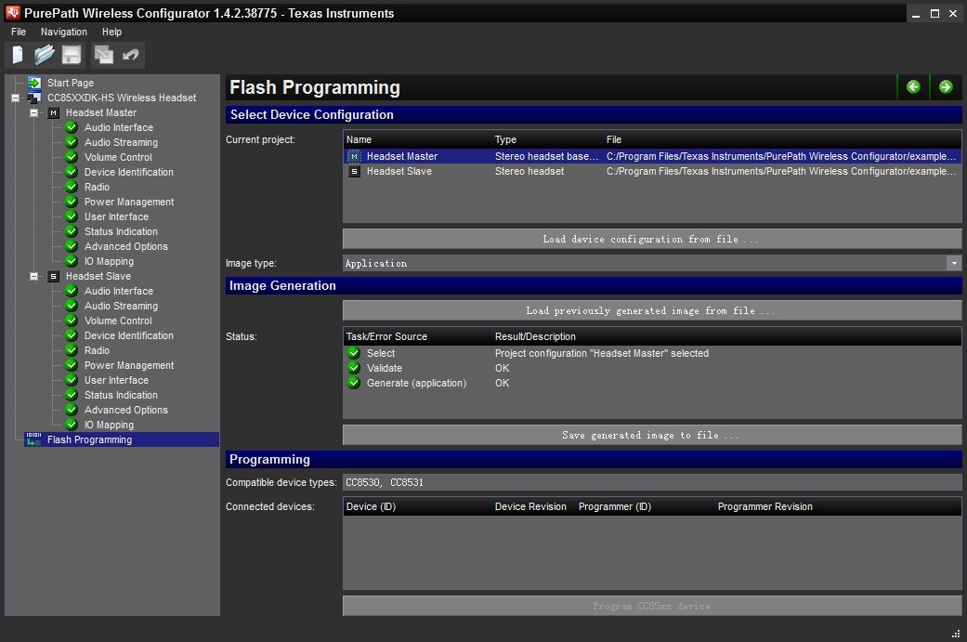Open Master Device Identification in tree
The image size is (967, 642).
[129, 172]
